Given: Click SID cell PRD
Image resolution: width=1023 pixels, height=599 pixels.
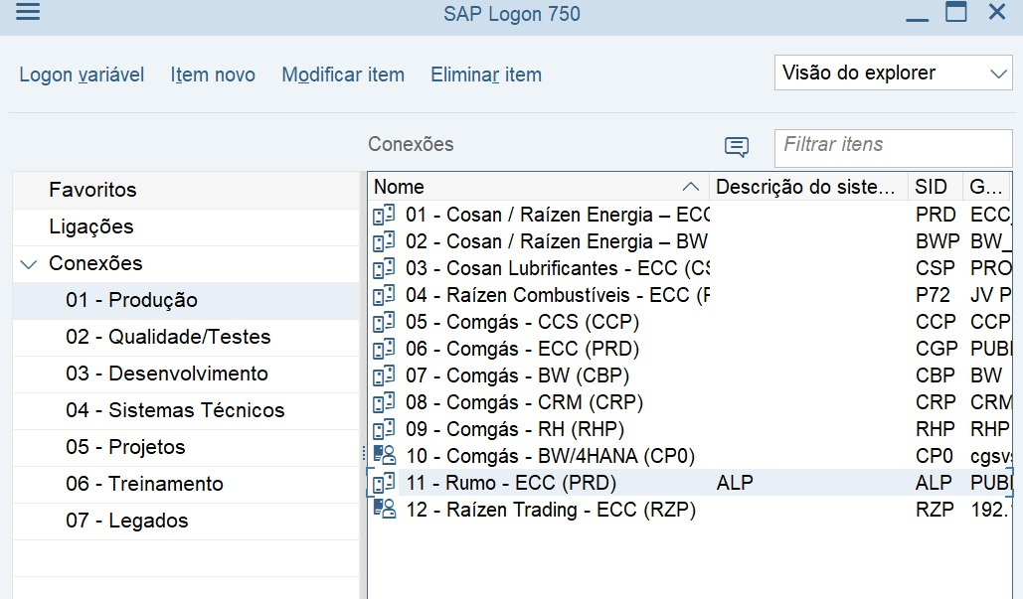Looking at the screenshot, I should click(936, 215).
